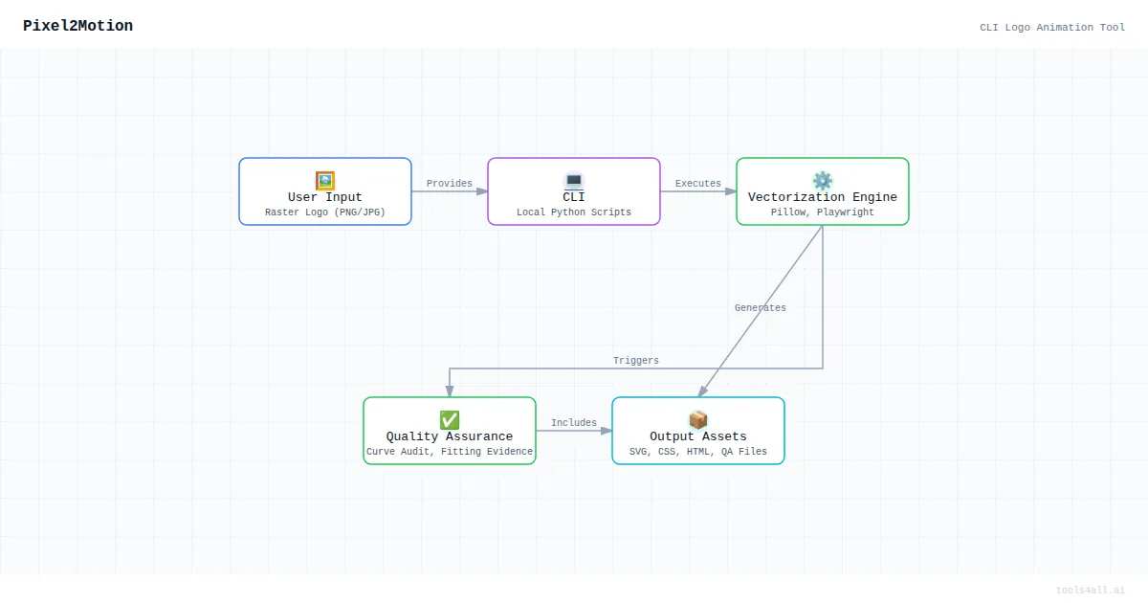Click the 'Local Python Scripts' subtitle

point(574,212)
